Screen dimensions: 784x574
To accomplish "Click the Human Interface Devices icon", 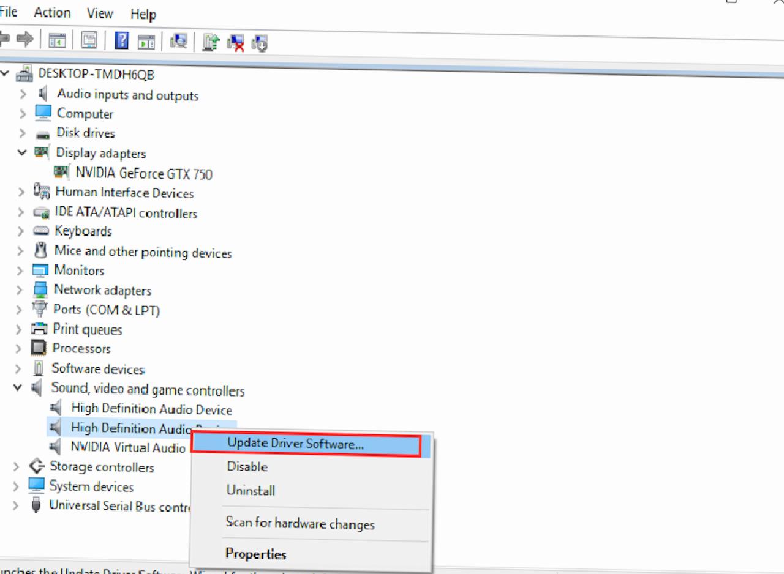I will [x=42, y=192].
